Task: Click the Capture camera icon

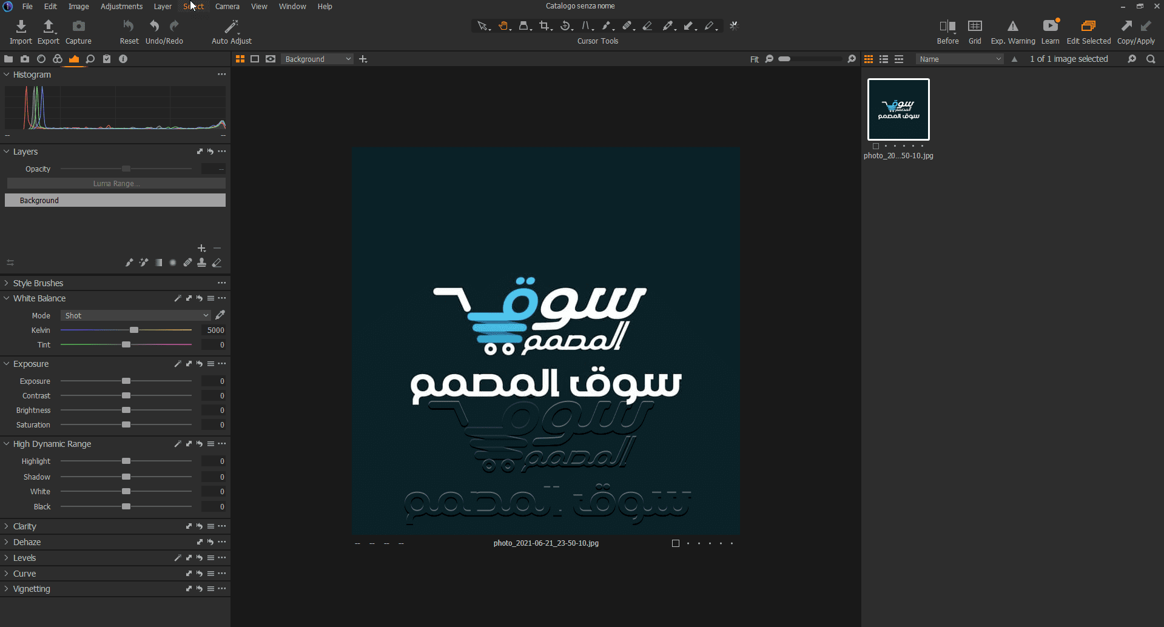Action: 79,26
